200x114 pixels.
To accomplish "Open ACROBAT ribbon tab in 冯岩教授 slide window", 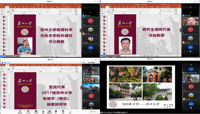I will 152,7.
